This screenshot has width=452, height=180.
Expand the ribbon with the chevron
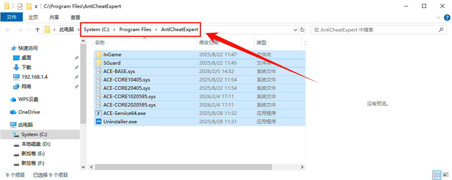438,18
